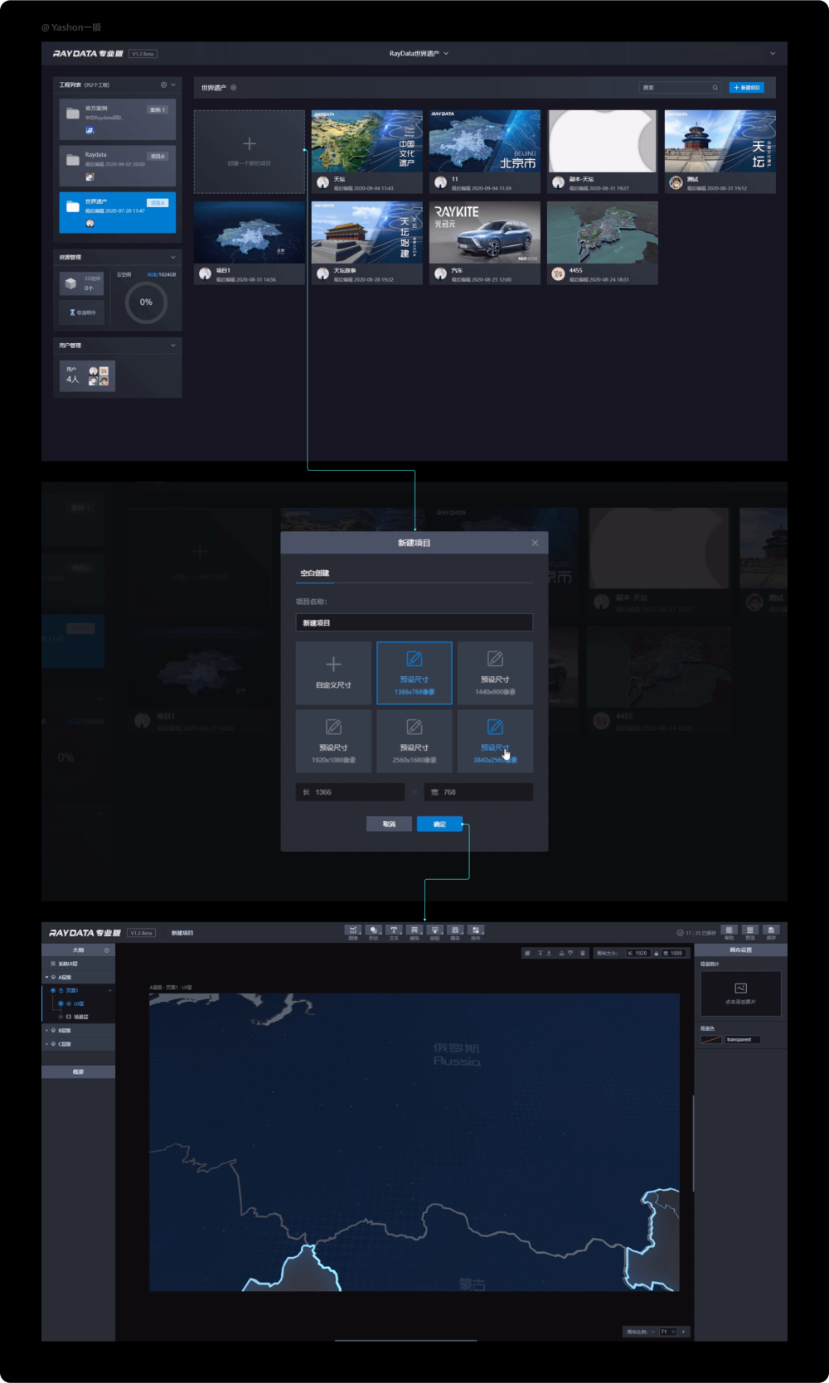Choose the 3840x2560 preset size tile

tap(495, 741)
